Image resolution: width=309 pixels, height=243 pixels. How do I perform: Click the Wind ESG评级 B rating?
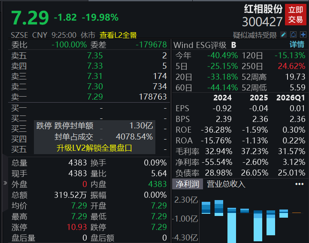click(x=233, y=45)
